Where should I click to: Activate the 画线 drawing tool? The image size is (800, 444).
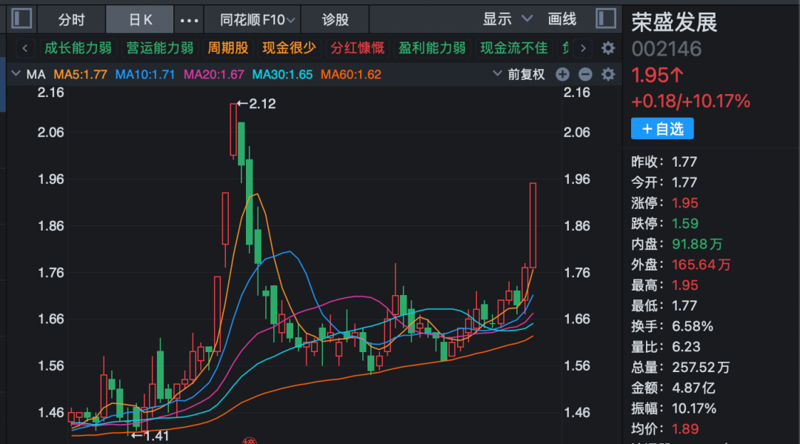point(562,19)
